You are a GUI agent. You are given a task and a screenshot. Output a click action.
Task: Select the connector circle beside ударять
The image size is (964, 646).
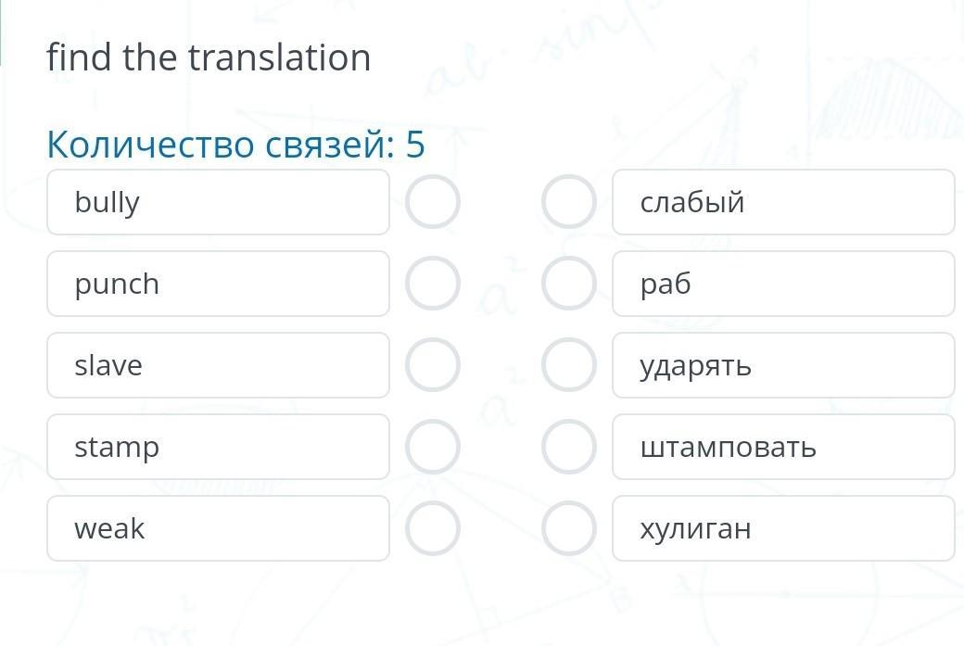568,365
